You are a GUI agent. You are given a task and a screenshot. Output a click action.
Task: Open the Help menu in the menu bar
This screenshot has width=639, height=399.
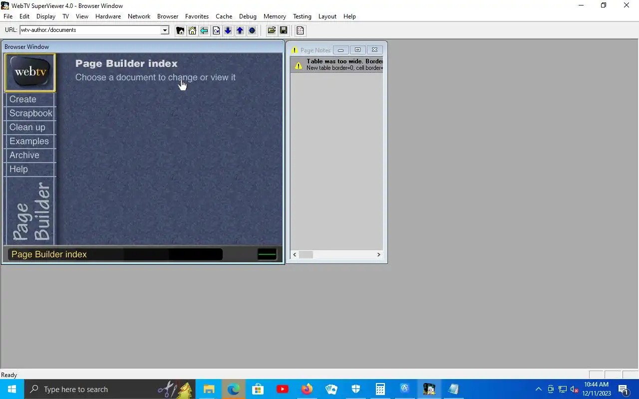point(349,16)
